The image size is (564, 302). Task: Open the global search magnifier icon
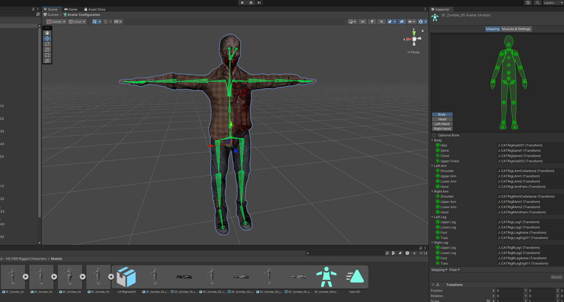[x=537, y=3]
